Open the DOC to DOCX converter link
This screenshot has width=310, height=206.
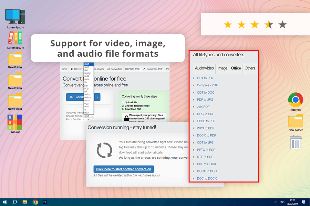207,178
